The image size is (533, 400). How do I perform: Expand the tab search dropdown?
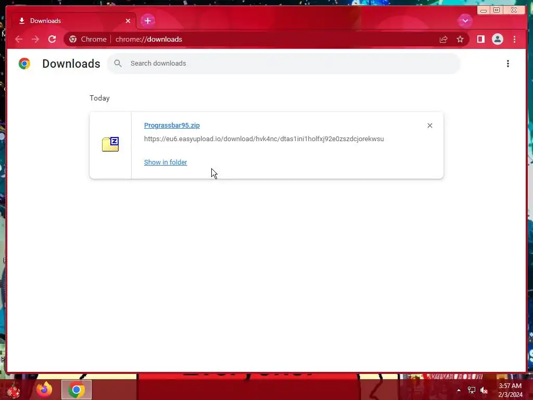click(465, 21)
